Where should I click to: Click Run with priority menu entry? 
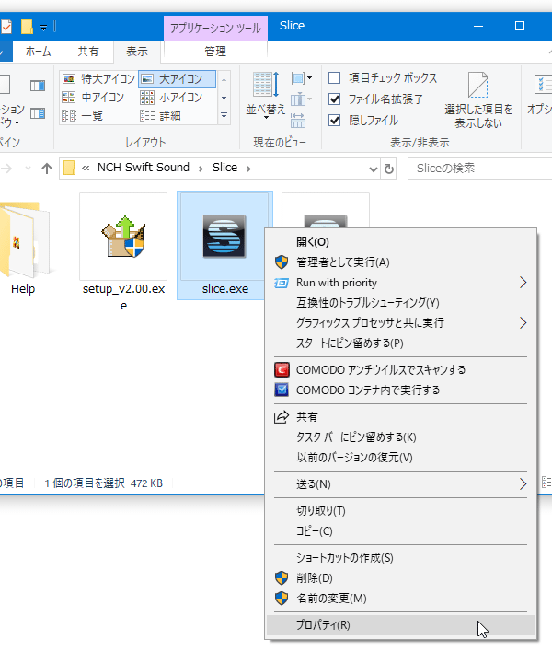tap(400, 283)
